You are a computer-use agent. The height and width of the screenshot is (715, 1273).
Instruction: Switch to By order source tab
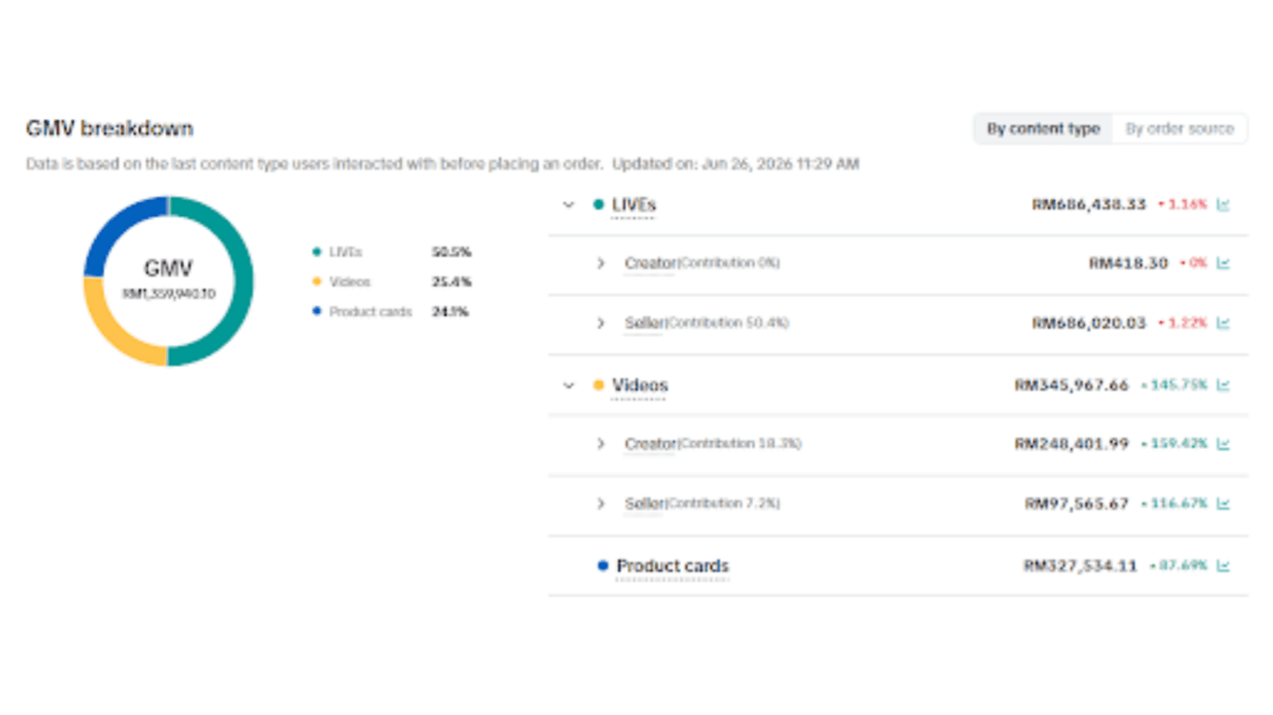click(x=1179, y=128)
